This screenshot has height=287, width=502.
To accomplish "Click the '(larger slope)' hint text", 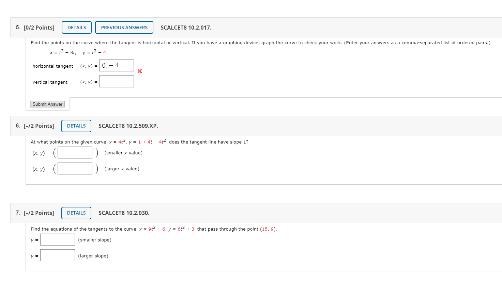I will tap(93, 256).
